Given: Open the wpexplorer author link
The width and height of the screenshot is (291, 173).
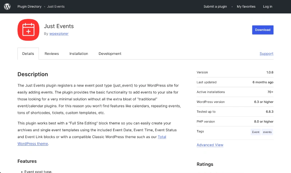Looking at the screenshot, I should pos(59,34).
